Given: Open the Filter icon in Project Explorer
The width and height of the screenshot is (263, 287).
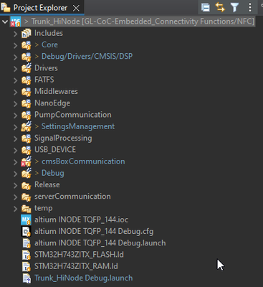Looking at the screenshot, I should click(235, 8).
